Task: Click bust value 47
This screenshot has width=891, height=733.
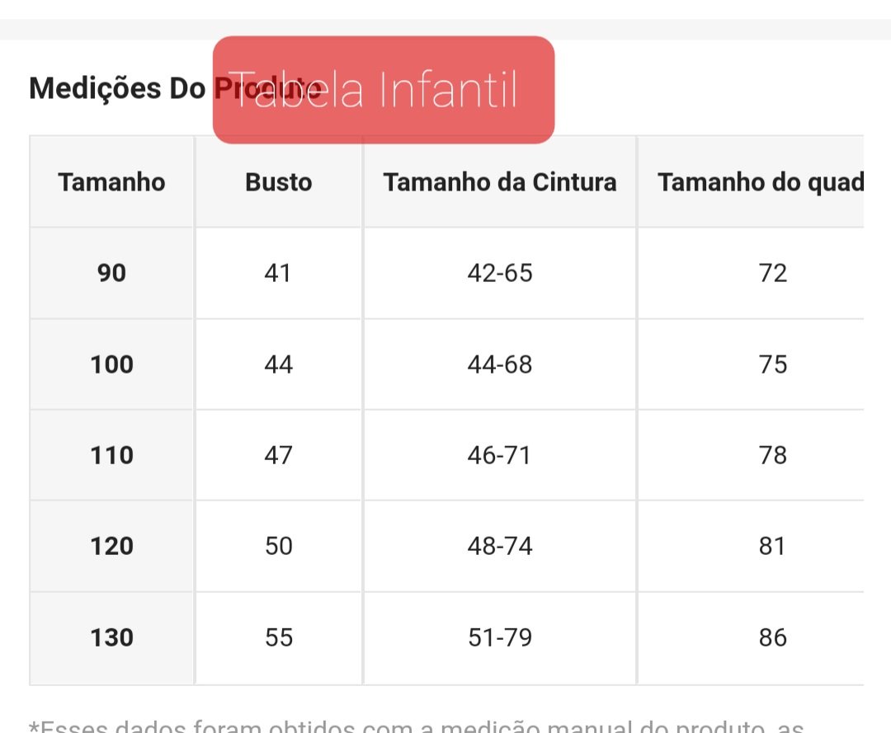Action: click(x=279, y=455)
